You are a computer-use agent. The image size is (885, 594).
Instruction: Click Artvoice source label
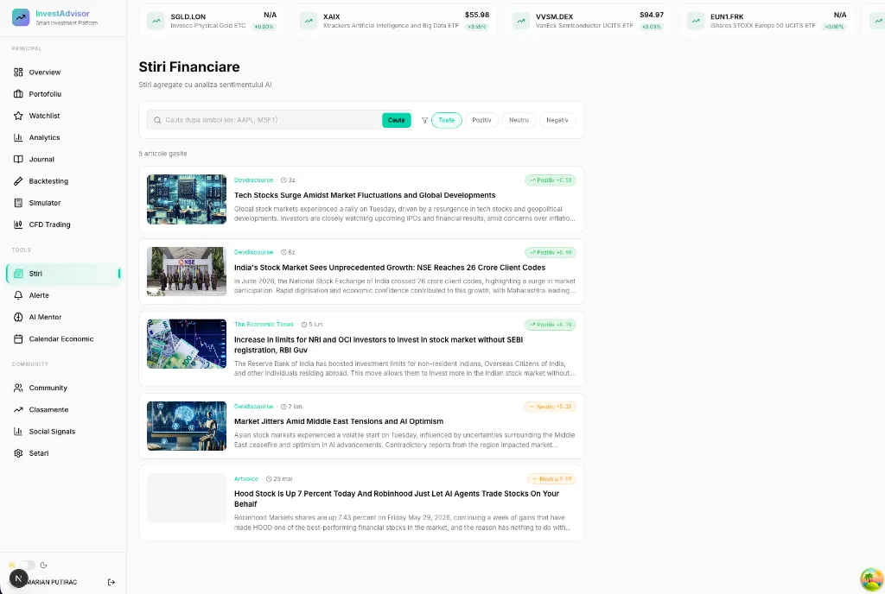tap(246, 479)
